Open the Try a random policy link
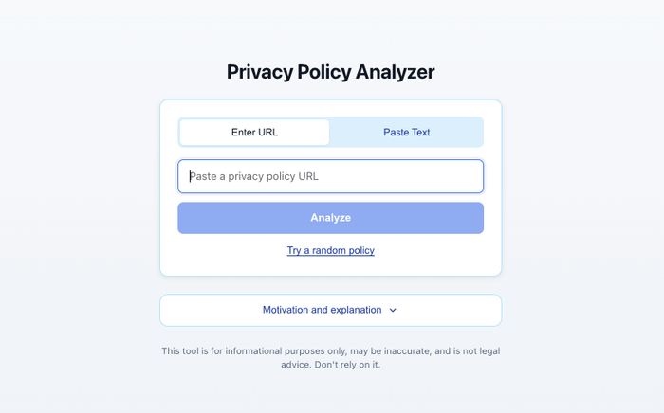Image resolution: width=664 pixels, height=413 pixels. click(x=330, y=250)
